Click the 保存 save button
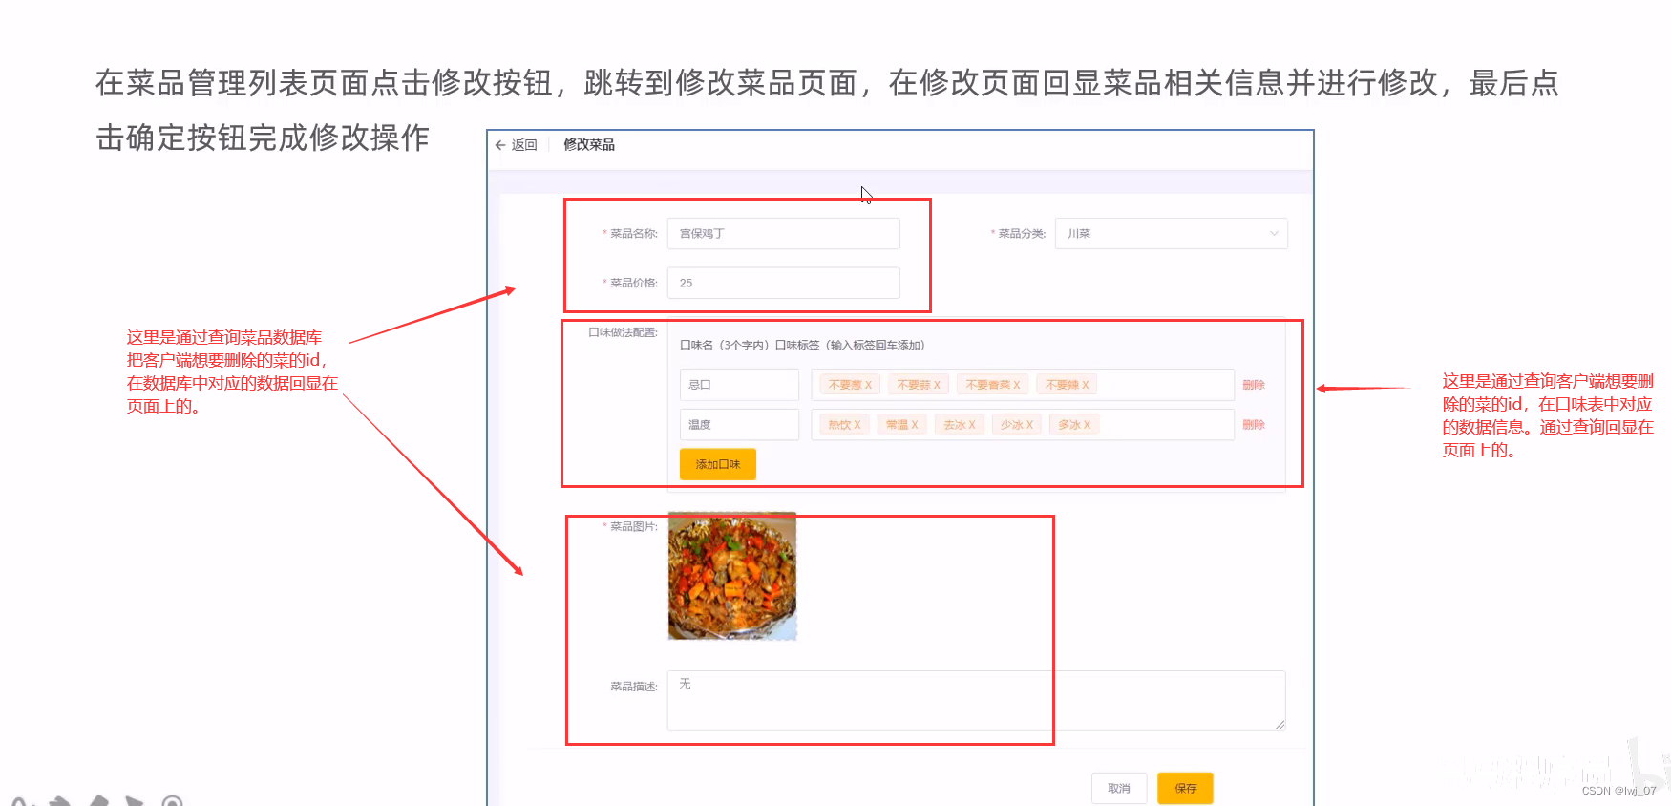The width and height of the screenshot is (1671, 806). tap(1185, 788)
